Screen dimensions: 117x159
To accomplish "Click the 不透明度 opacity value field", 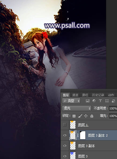I will point(113,108).
